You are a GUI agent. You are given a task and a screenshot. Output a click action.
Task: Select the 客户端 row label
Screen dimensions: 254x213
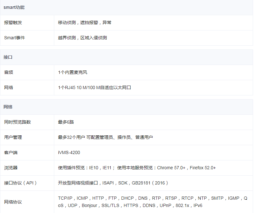point(11,152)
